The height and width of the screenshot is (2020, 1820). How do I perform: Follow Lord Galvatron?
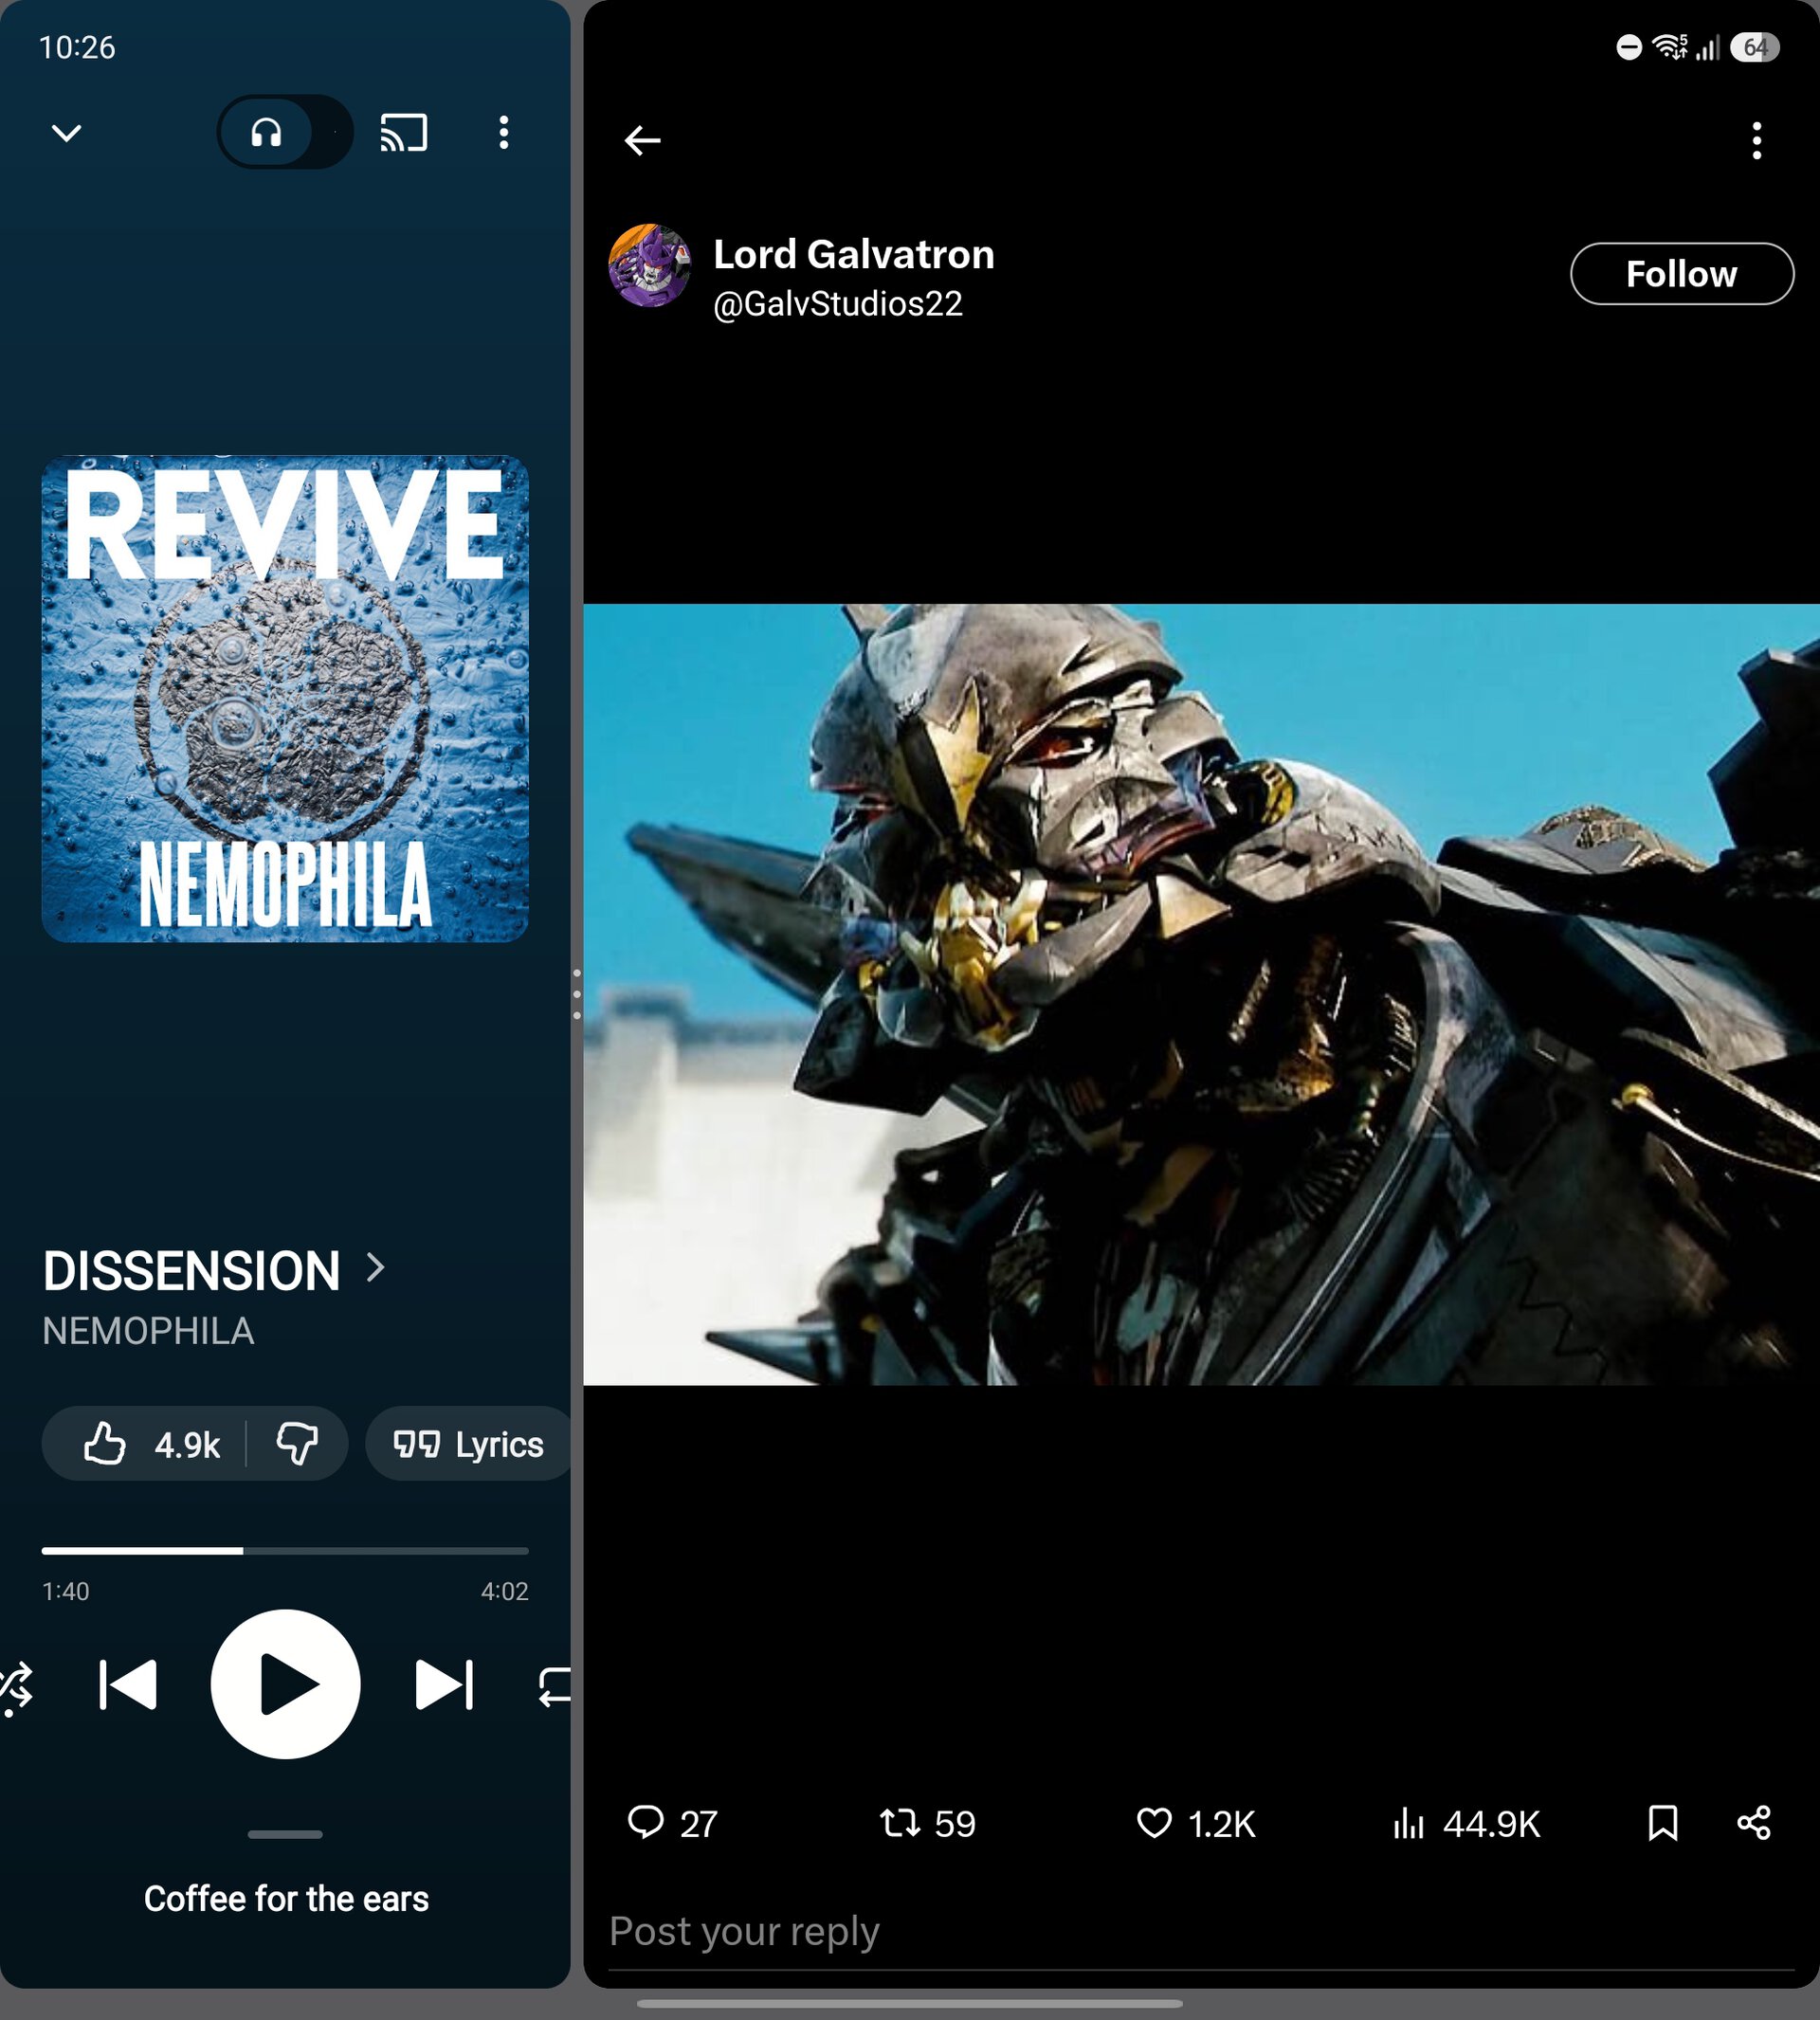click(1681, 273)
